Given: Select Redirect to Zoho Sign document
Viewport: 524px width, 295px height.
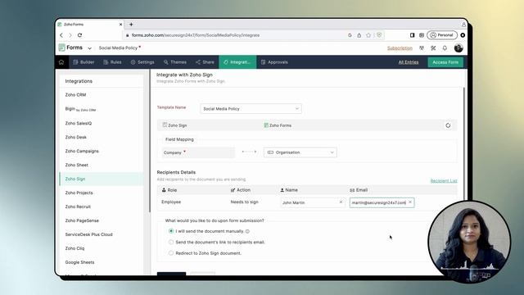Looking at the screenshot, I should pyautogui.click(x=171, y=253).
